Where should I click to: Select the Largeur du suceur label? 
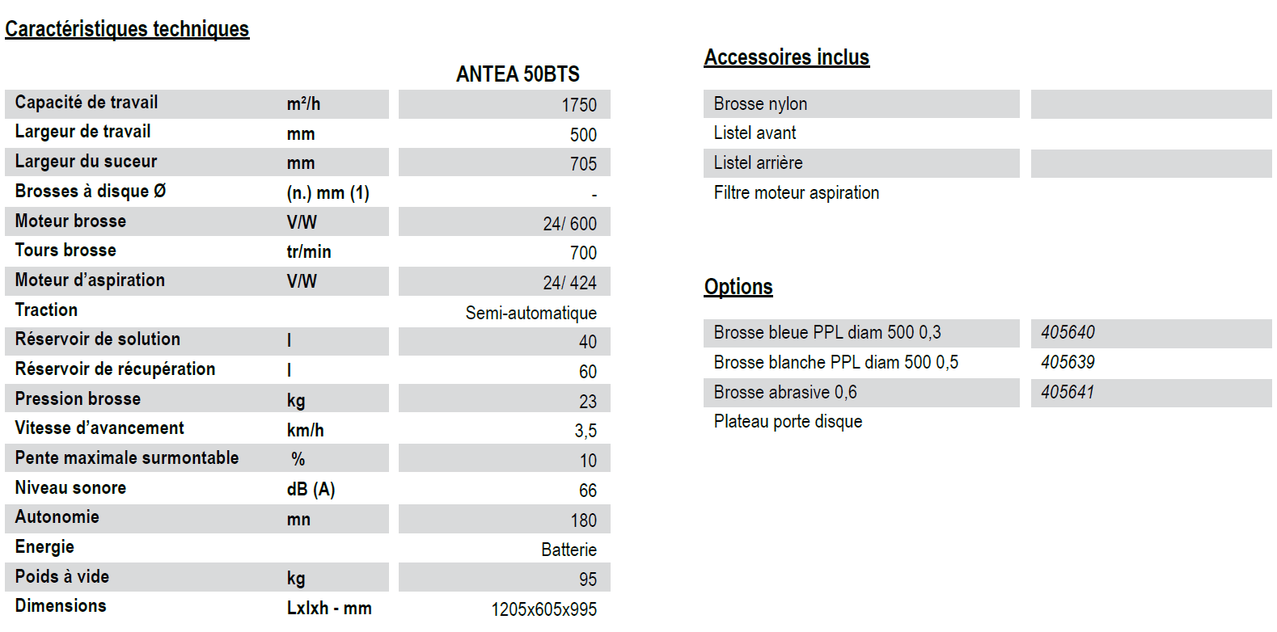tap(86, 162)
